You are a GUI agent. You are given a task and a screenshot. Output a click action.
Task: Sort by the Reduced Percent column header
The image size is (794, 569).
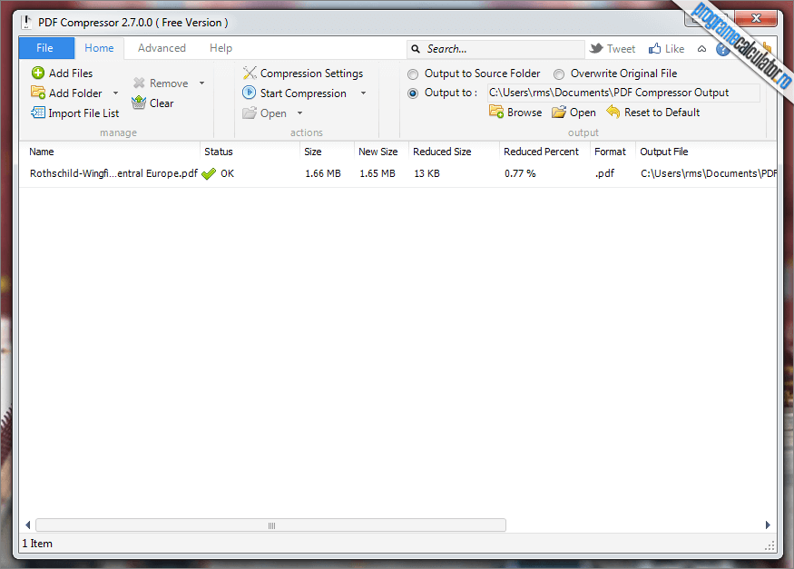point(544,152)
